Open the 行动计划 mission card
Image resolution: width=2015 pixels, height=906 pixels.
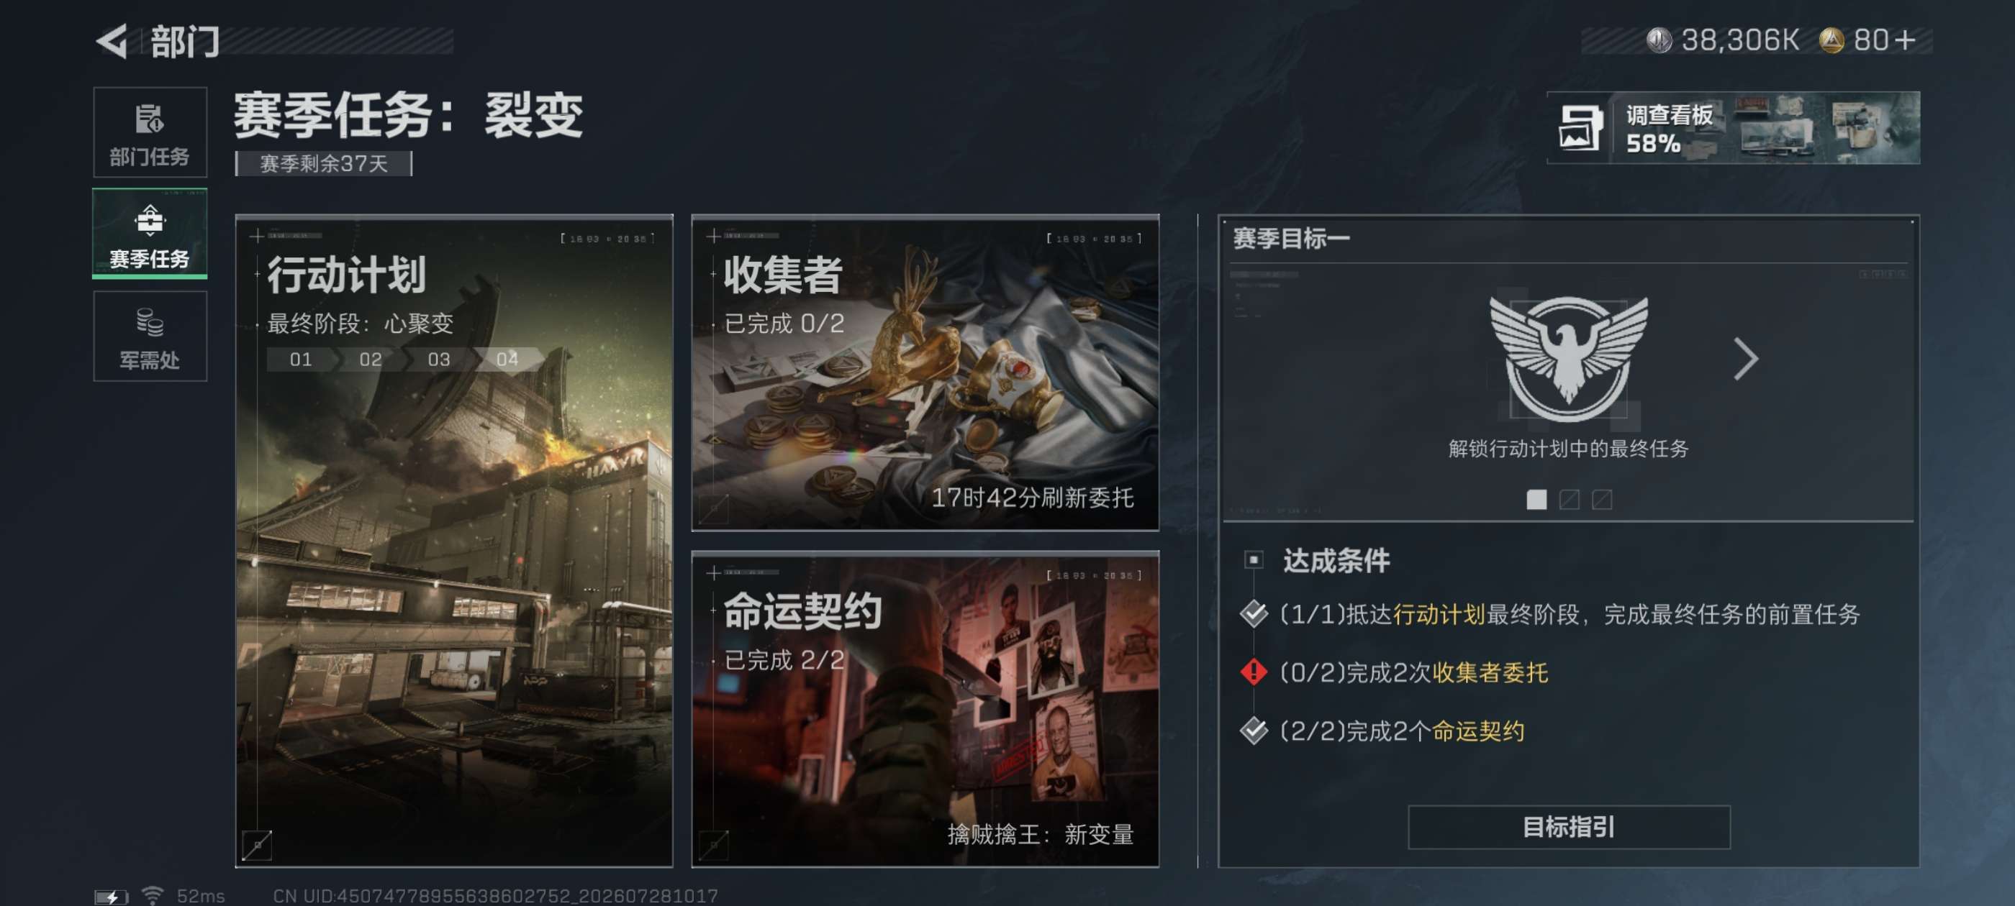pyautogui.click(x=455, y=541)
